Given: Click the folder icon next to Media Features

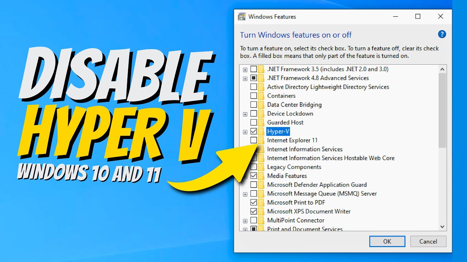Looking at the screenshot, I should tap(261, 176).
